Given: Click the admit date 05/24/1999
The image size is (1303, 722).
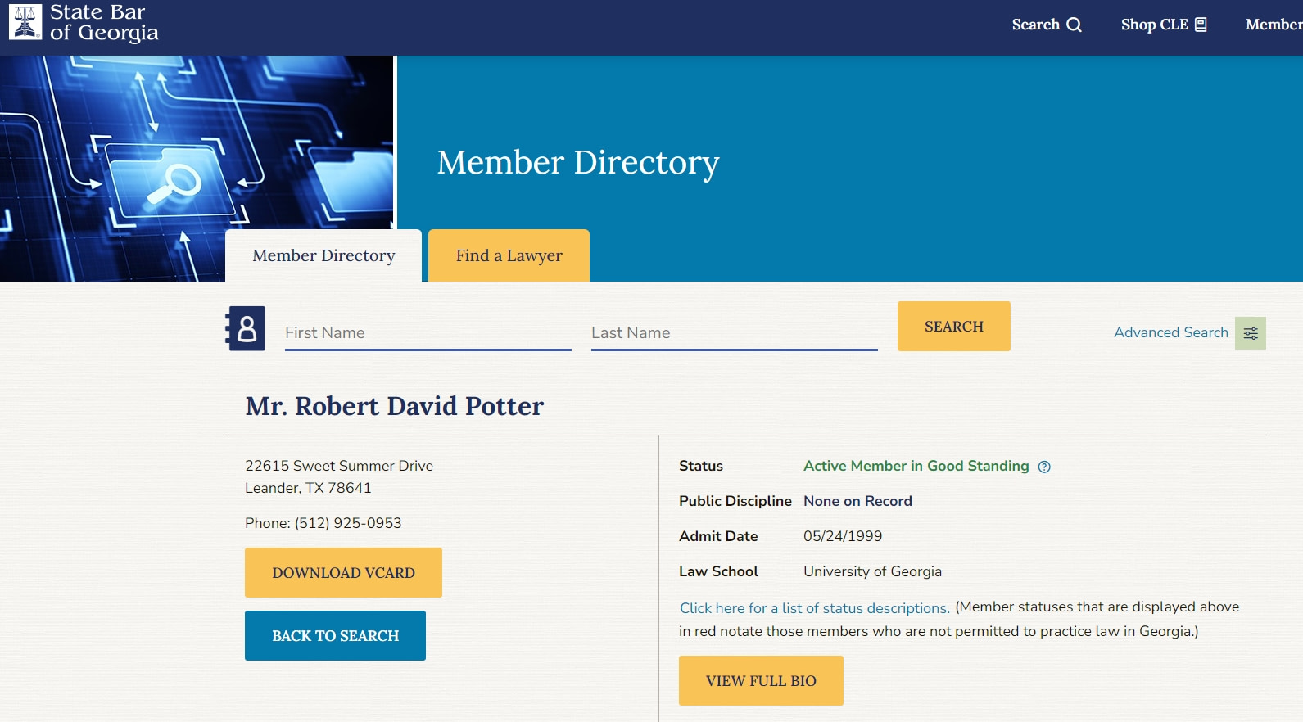Looking at the screenshot, I should click(x=843, y=536).
